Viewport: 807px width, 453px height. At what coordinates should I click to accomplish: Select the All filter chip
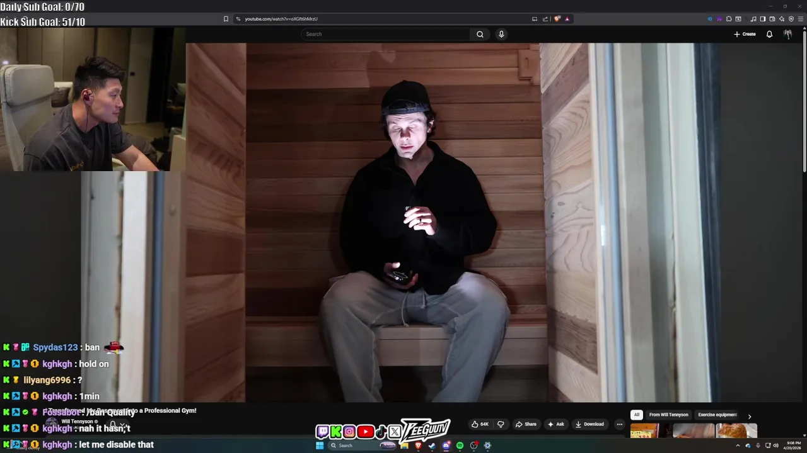637,415
